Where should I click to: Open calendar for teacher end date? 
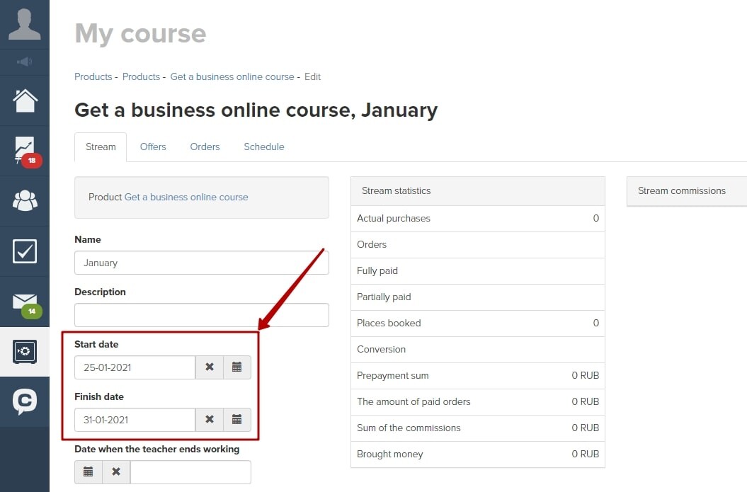tap(89, 472)
